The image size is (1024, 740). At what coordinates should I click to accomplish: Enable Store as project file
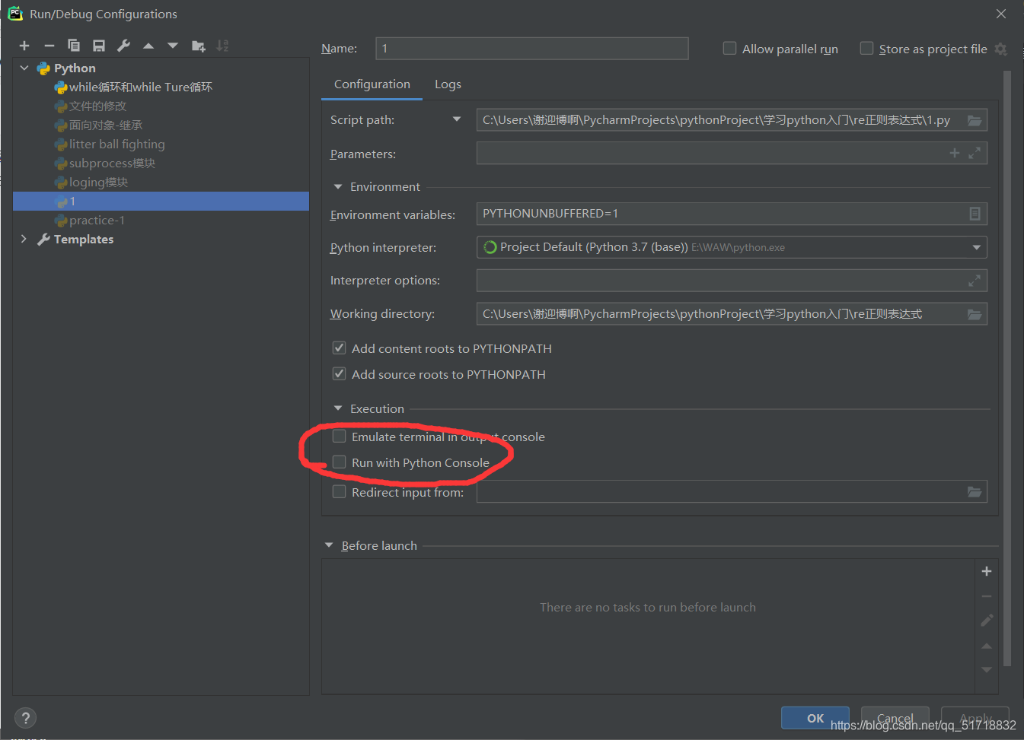tap(866, 49)
